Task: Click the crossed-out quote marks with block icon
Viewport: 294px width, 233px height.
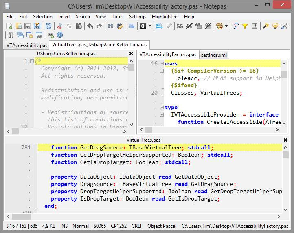Action: [208, 26]
